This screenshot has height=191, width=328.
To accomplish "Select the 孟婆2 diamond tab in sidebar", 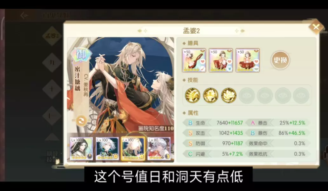I will click(52, 36).
